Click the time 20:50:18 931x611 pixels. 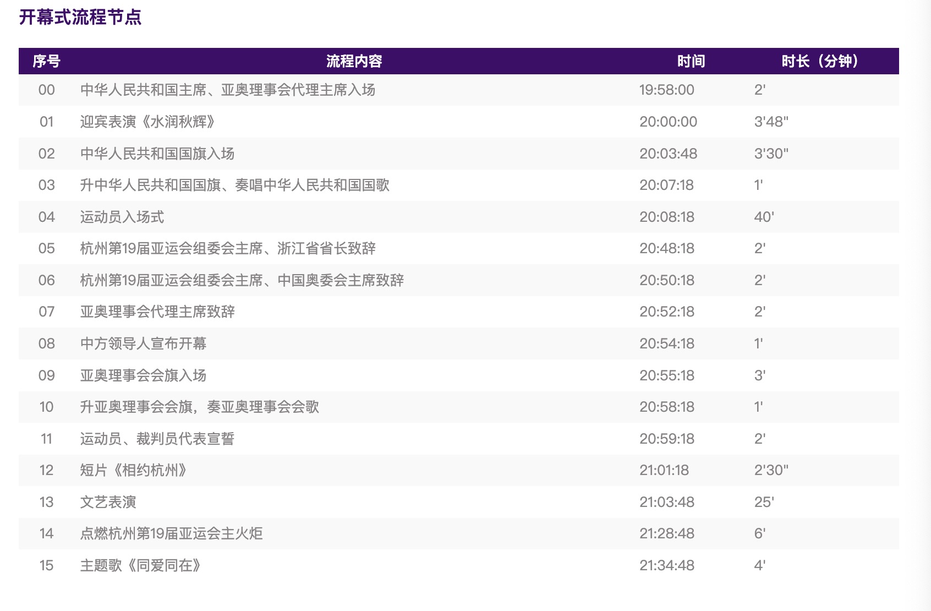pyautogui.click(x=667, y=280)
